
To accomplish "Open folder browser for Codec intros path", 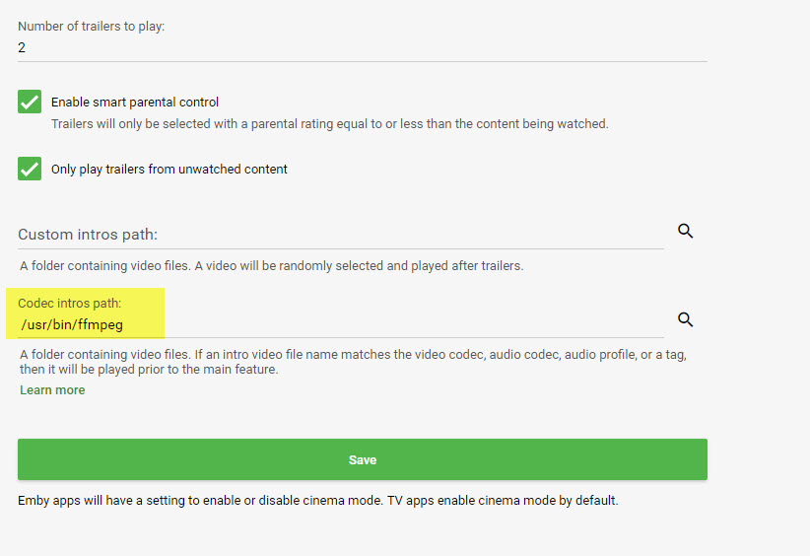I will [686, 319].
